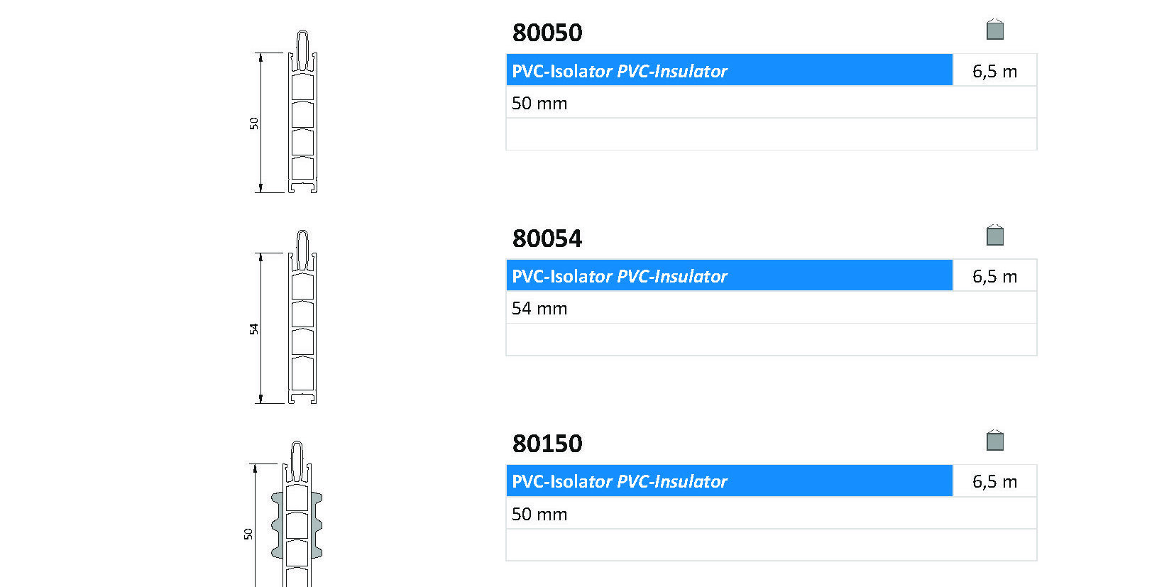This screenshot has height=587, width=1174.
Task: Click the blue PVC-Isolator header under 80050
Action: click(x=729, y=70)
